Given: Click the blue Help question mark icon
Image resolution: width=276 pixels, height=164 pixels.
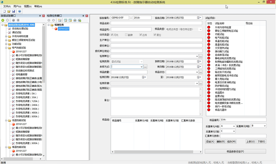Looking at the screenshot, I should point(20,11).
